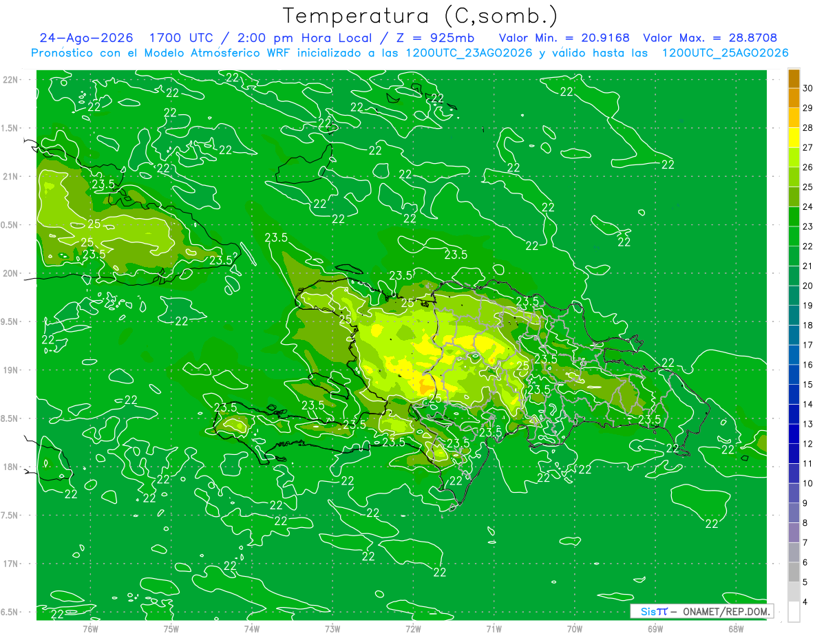
Task: Click the "20N" latitude axis label
Action: (x=11, y=273)
